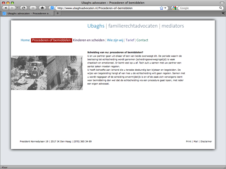
Task: Click the Print link in the footer
Action: pyautogui.click(x=189, y=141)
